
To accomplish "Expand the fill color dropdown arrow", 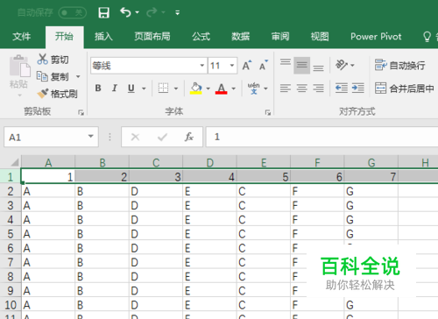I will click(x=208, y=89).
